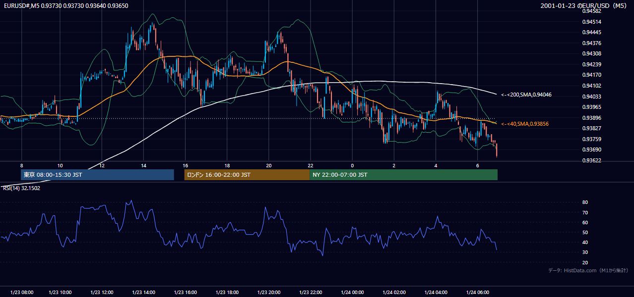Click RSI scale label 80
Viewport: 634px width, 297px height.
pyautogui.click(x=585, y=202)
